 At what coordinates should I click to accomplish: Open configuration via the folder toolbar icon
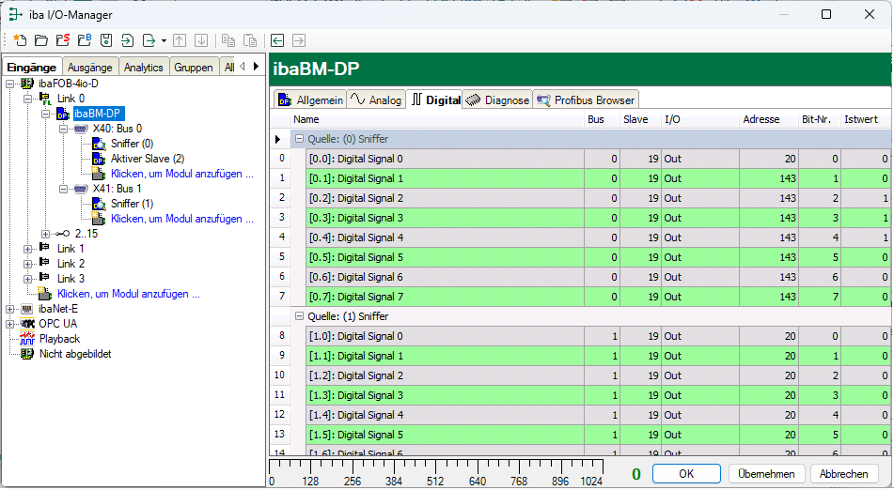(40, 40)
